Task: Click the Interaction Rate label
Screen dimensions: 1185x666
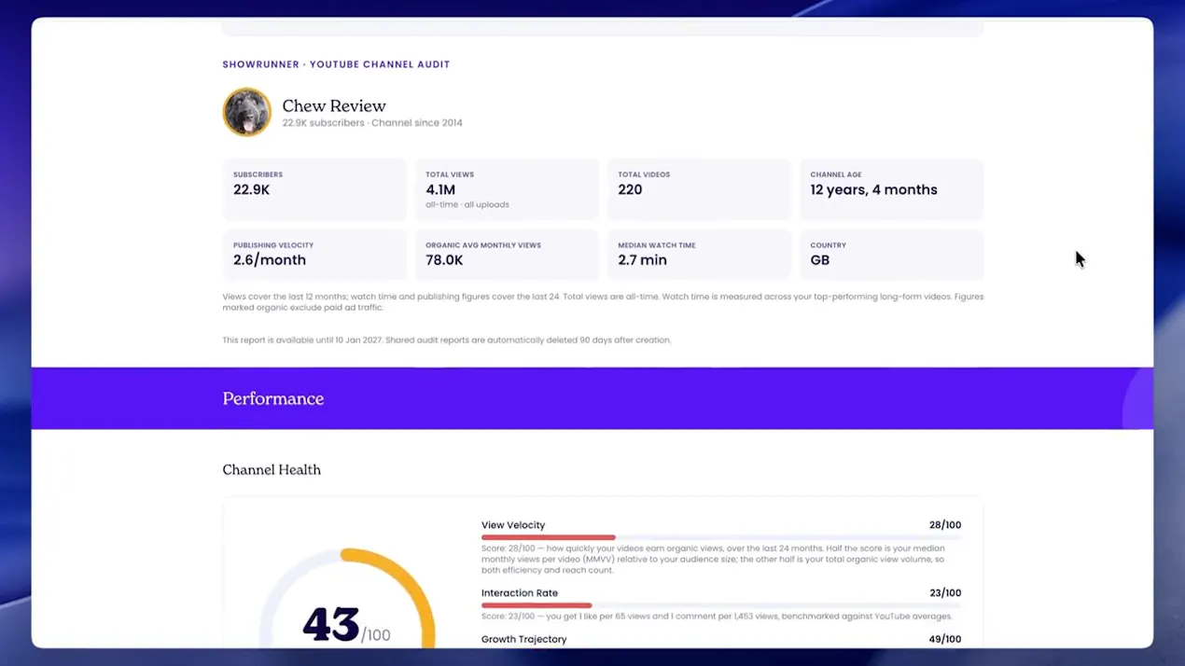Action: pos(520,593)
